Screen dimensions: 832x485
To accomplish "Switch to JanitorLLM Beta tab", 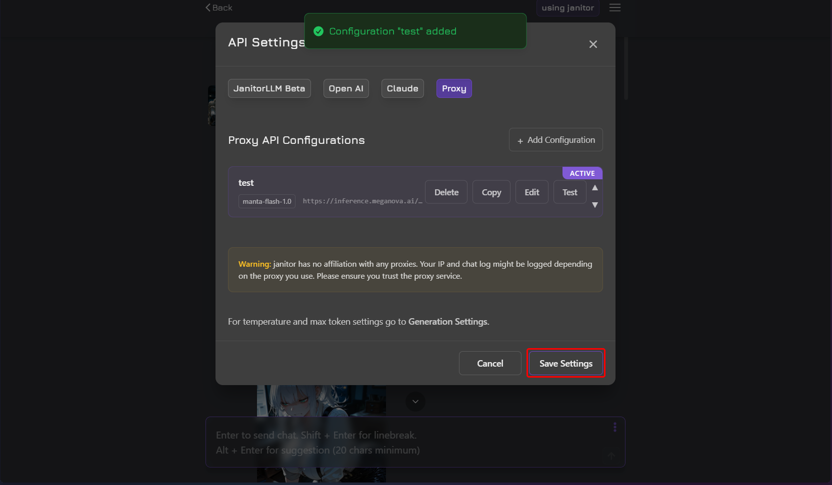I will [x=269, y=88].
